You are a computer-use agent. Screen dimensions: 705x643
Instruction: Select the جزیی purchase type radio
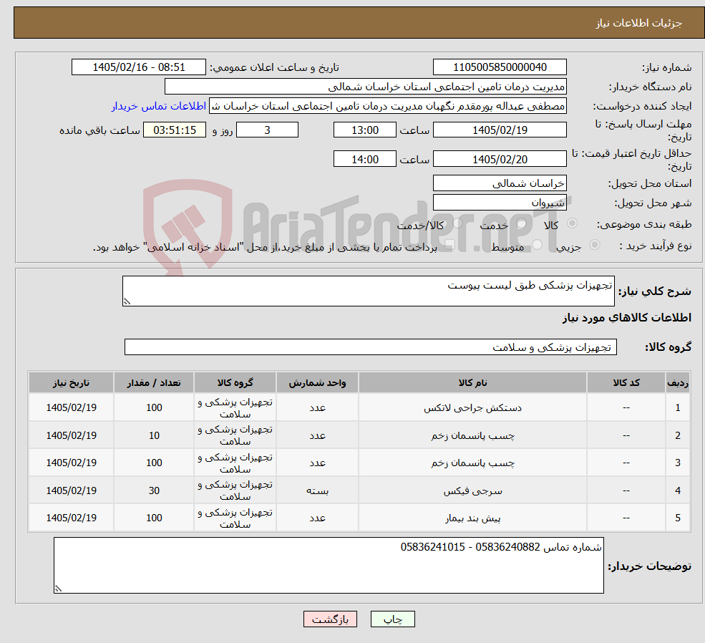(x=595, y=245)
